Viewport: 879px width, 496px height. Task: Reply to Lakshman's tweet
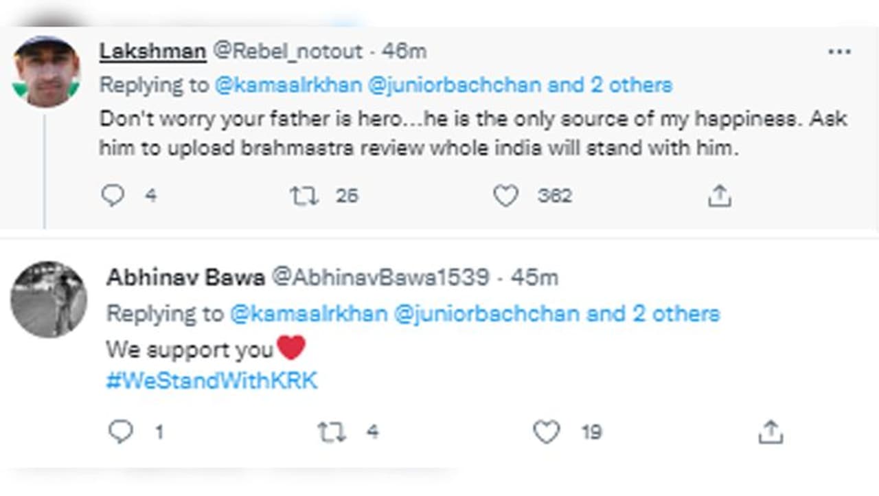click(x=113, y=196)
